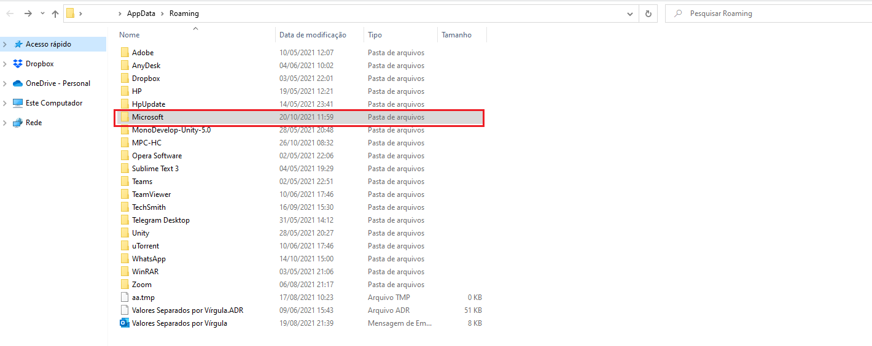Select the Telegram Desktop folder

(x=160, y=220)
